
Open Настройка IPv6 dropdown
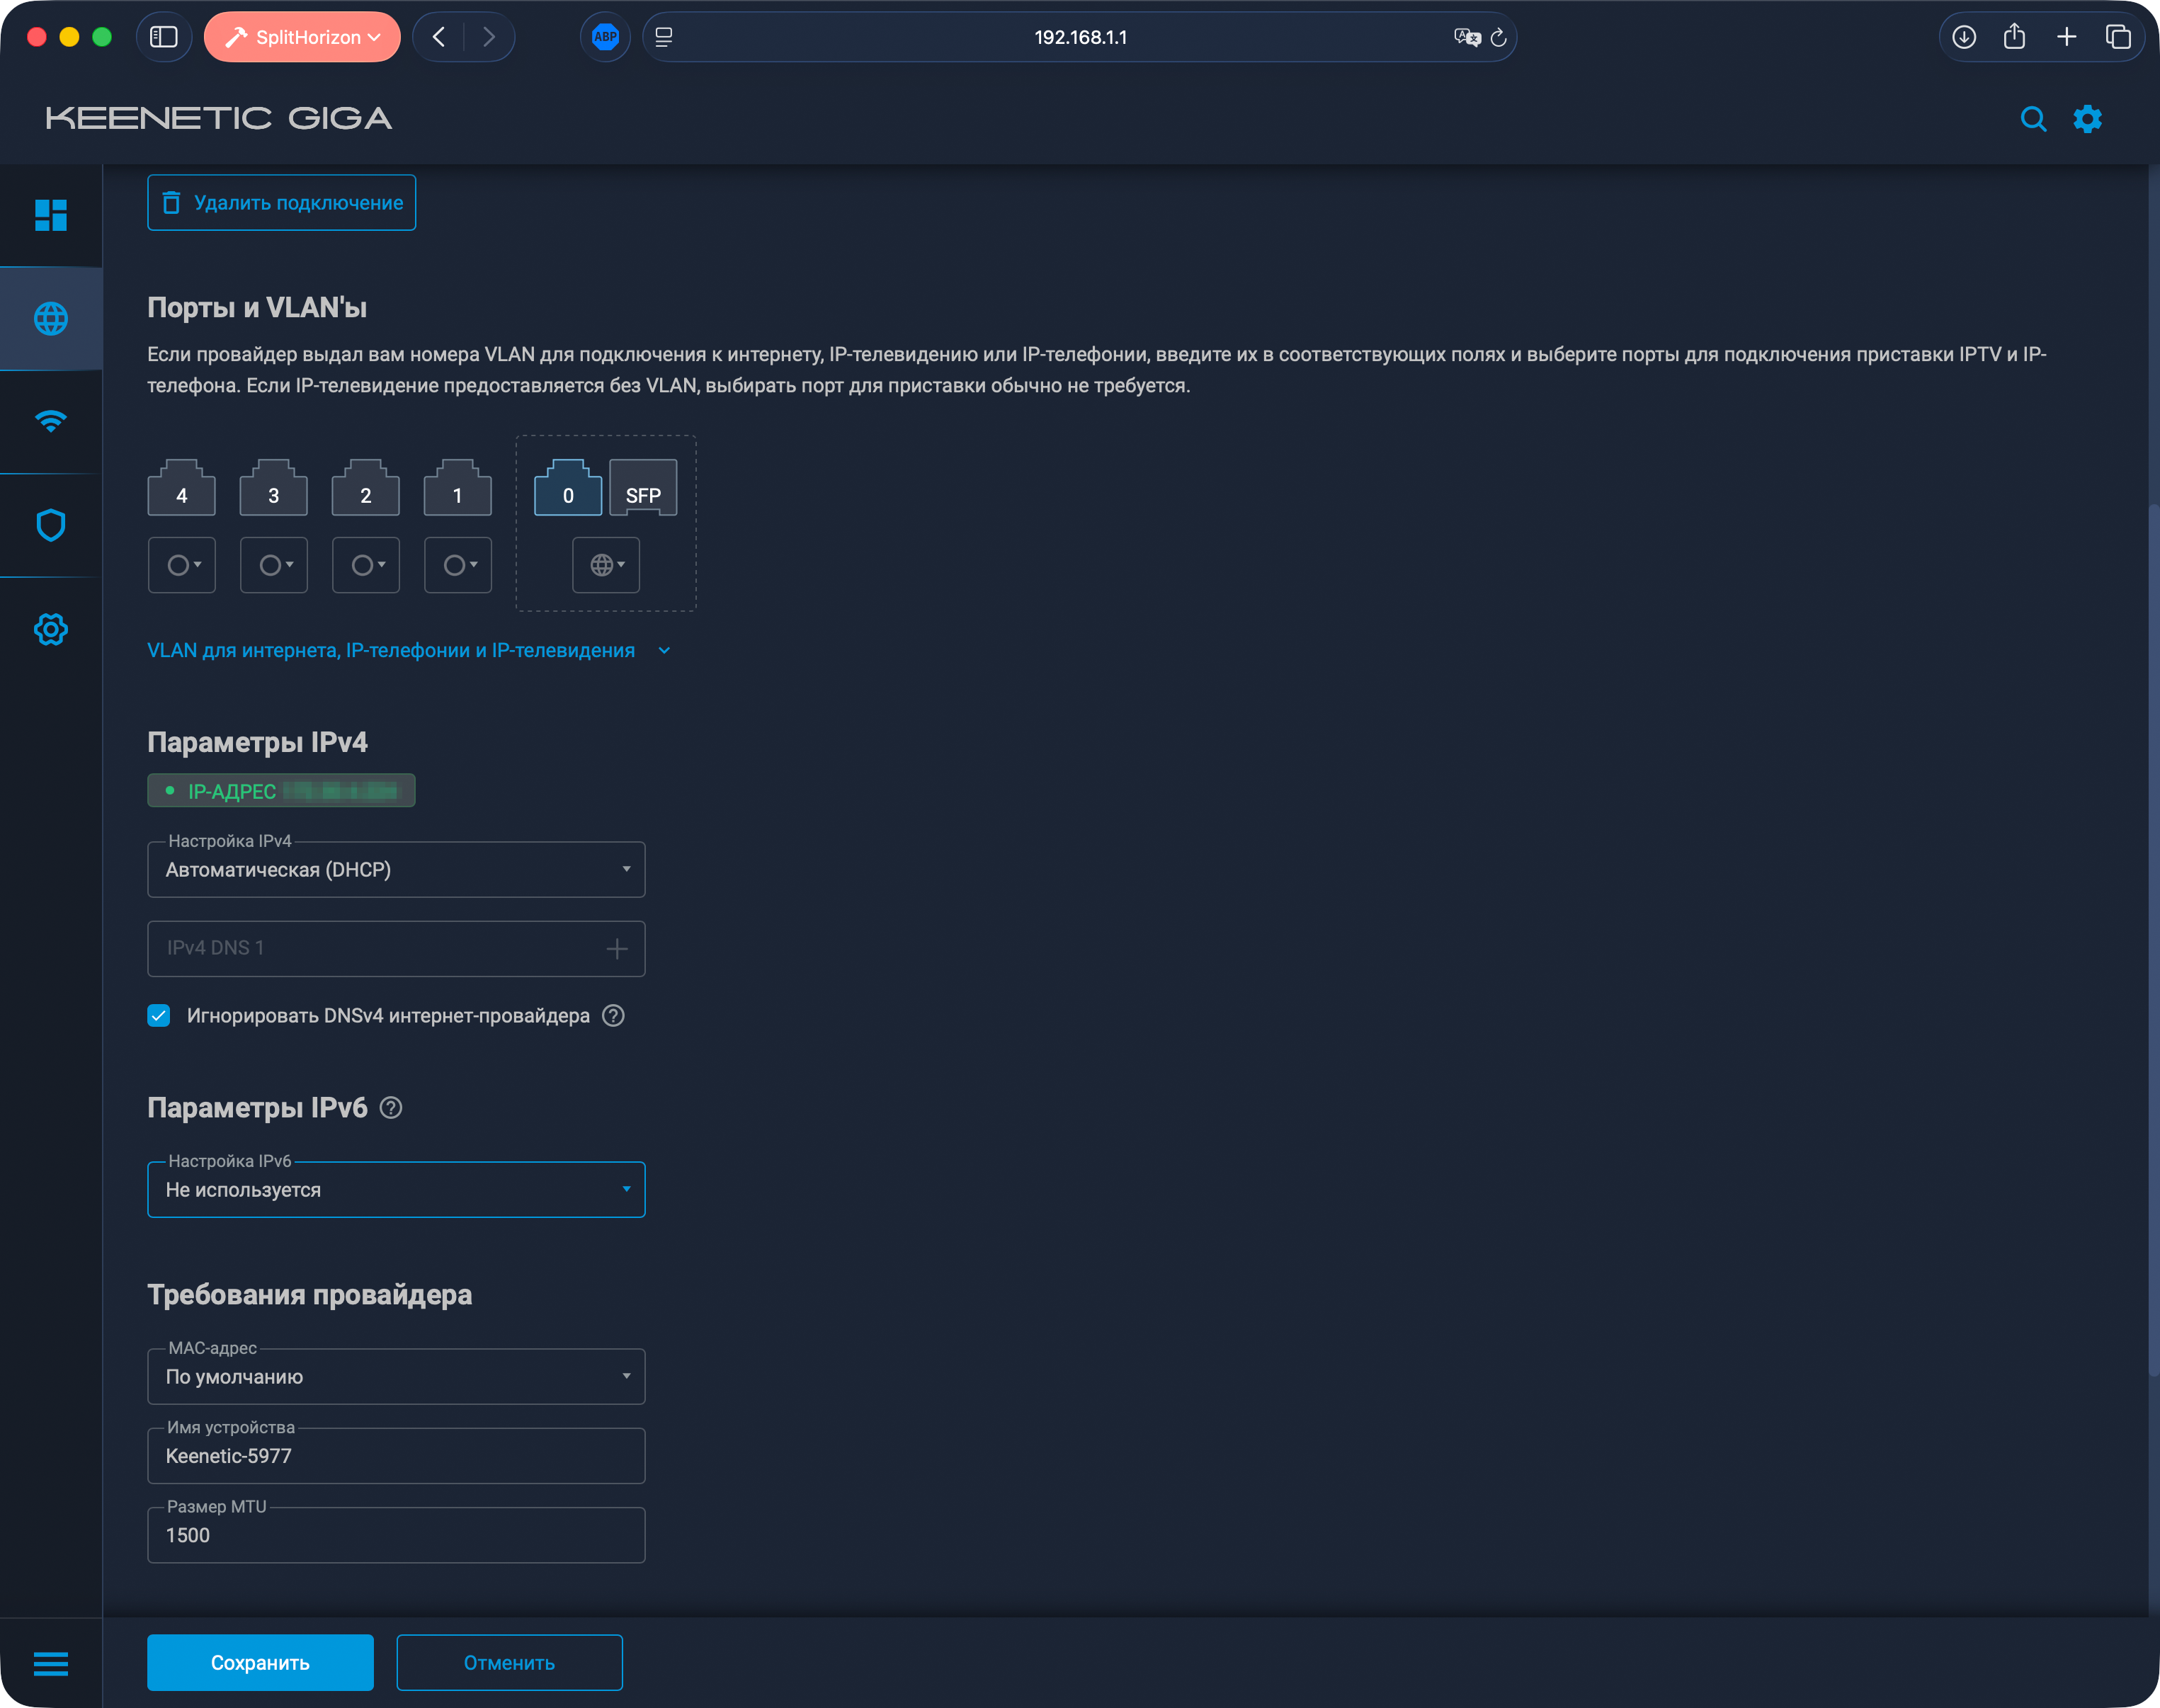[x=396, y=1189]
